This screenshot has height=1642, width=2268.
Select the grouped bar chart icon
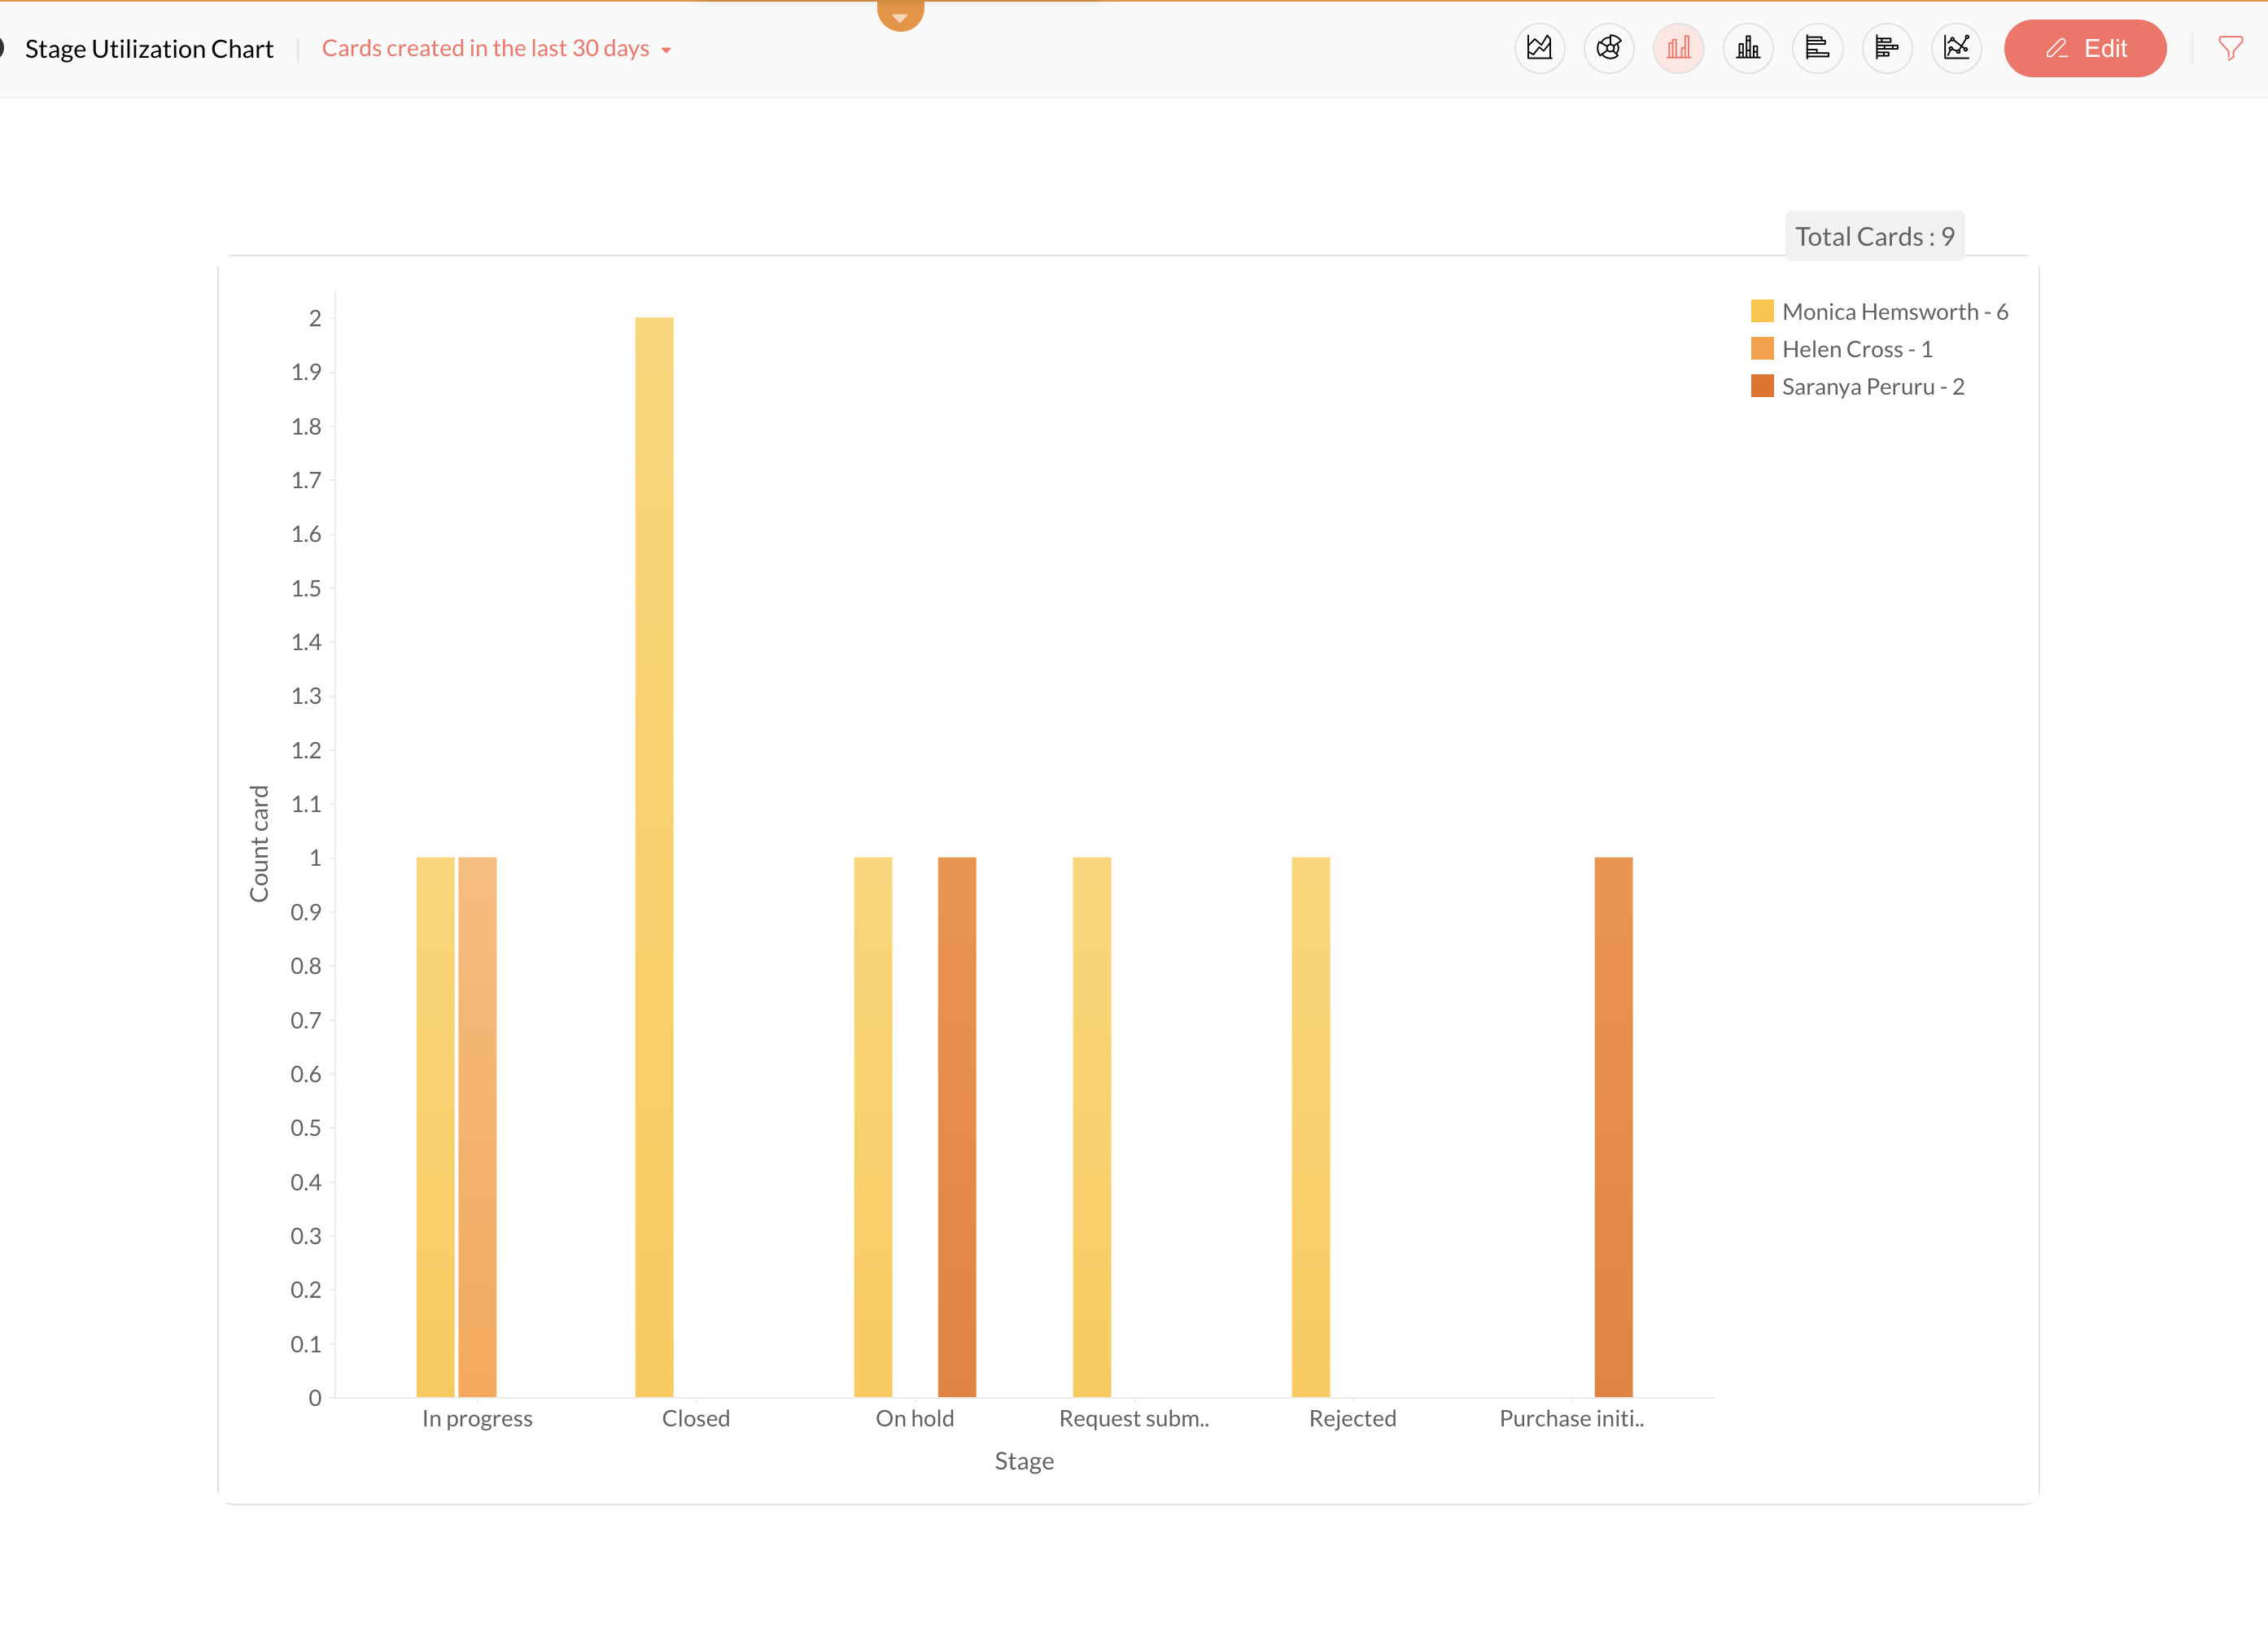(x=1678, y=48)
